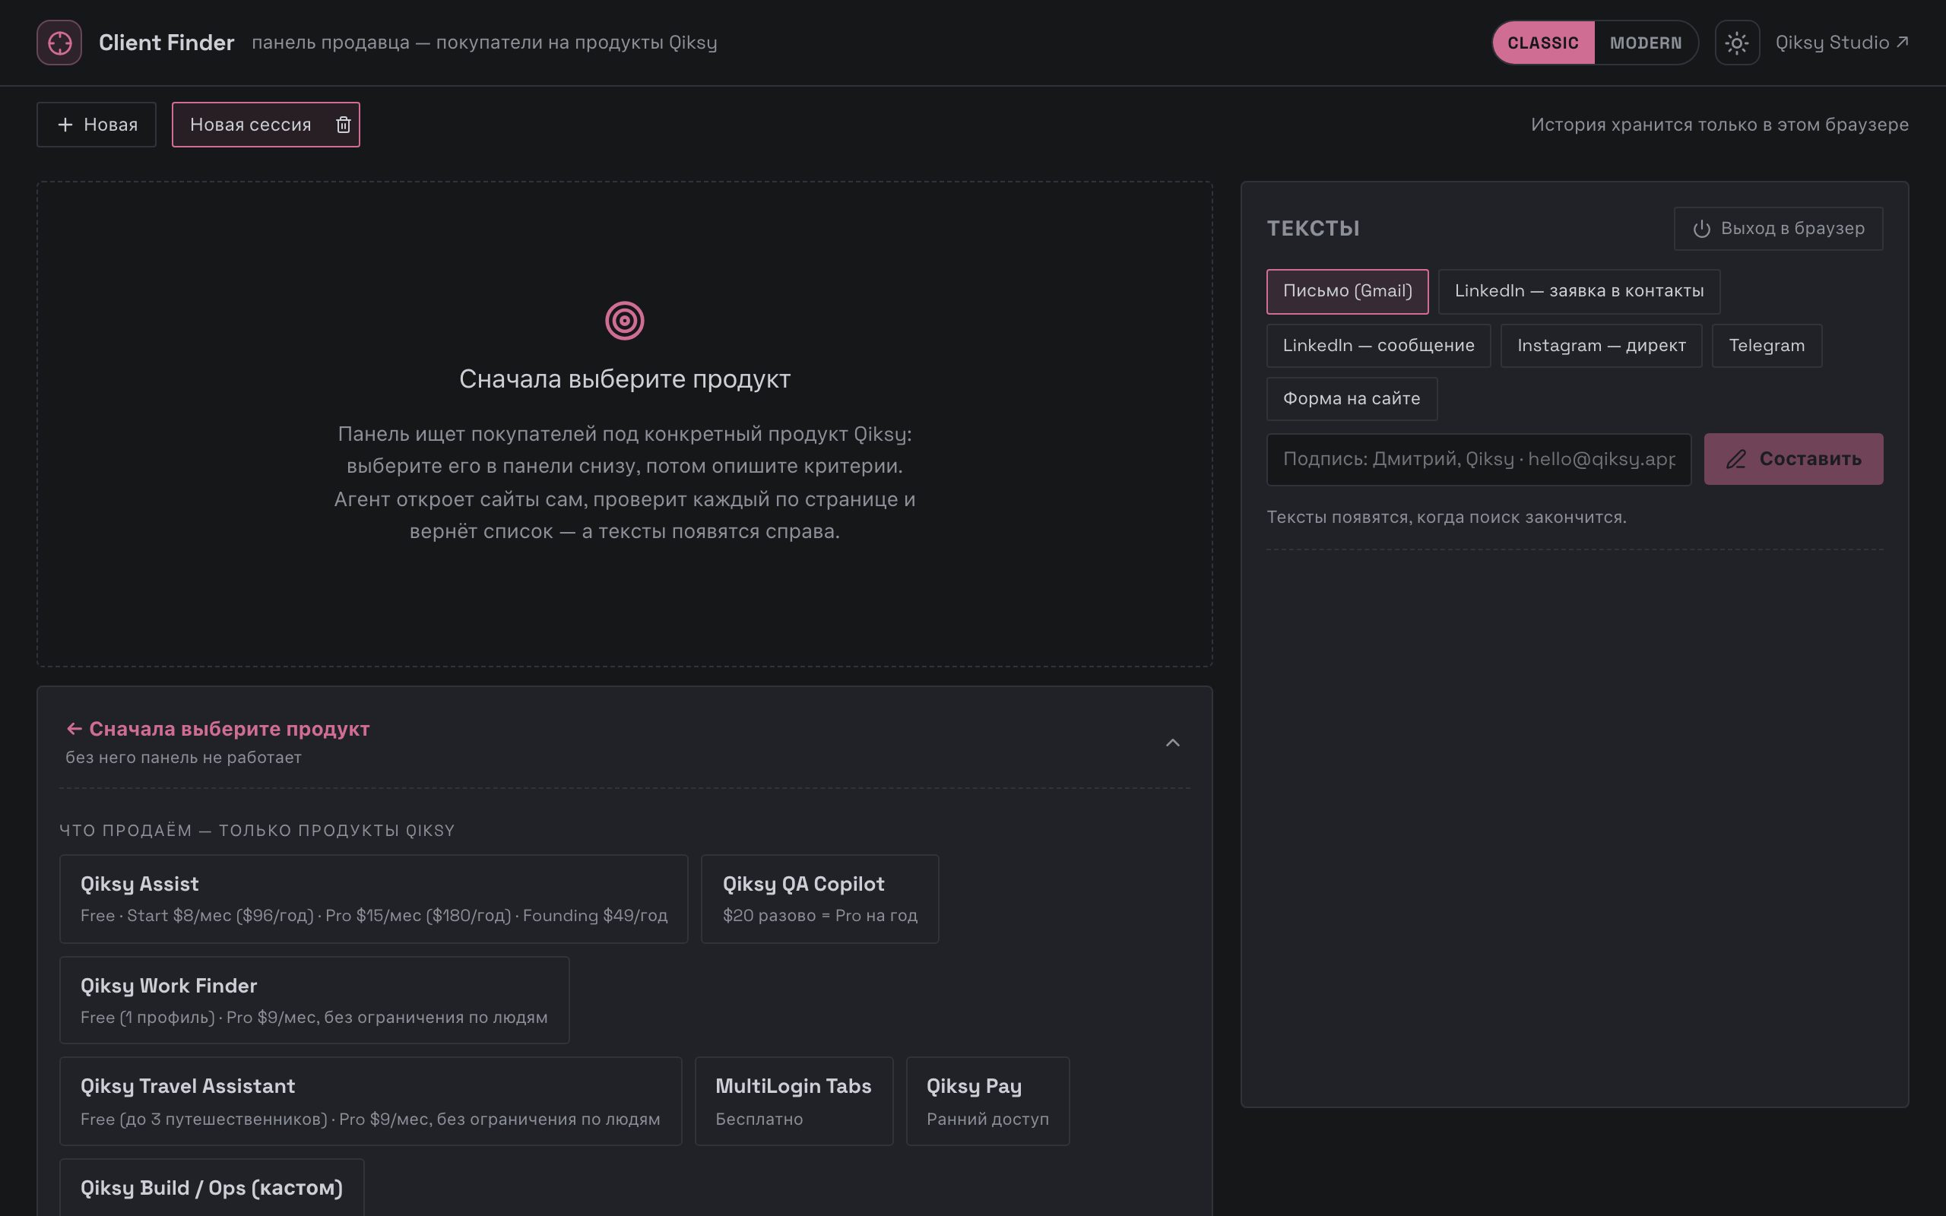Toggle light theme with the sun icon
The height and width of the screenshot is (1216, 1946).
1737,43
